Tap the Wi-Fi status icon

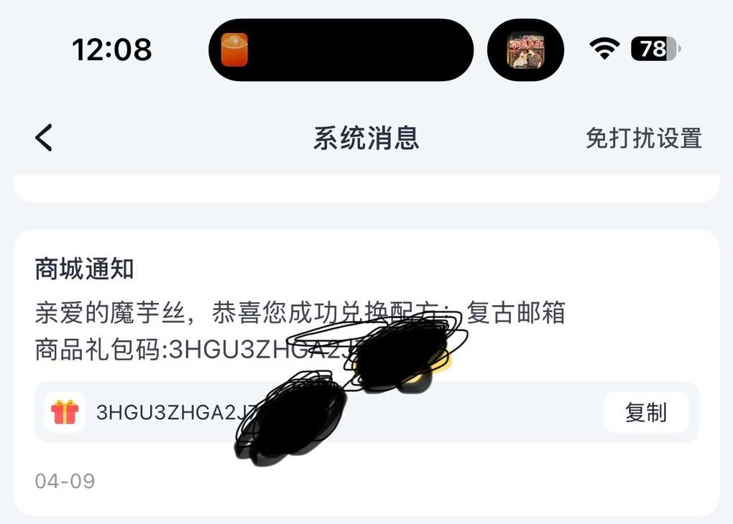(604, 49)
